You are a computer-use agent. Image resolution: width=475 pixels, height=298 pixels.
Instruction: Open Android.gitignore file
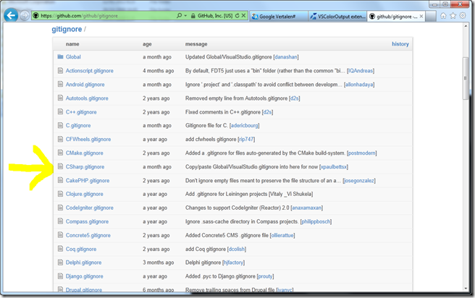85,85
